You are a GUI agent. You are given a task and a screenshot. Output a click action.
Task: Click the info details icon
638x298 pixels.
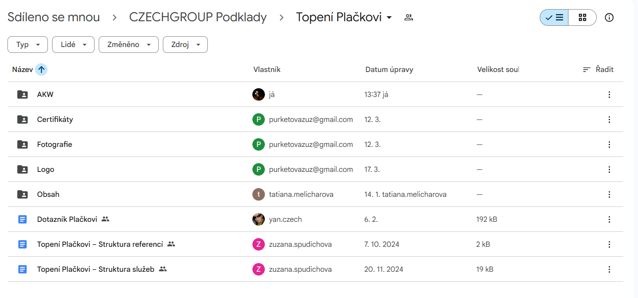coord(609,17)
